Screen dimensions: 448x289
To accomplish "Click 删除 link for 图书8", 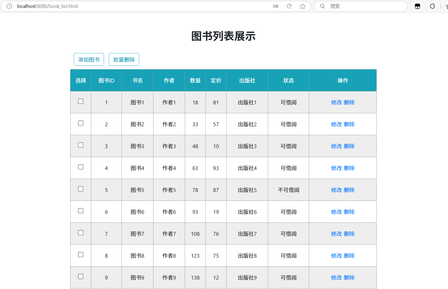I will tap(349, 256).
